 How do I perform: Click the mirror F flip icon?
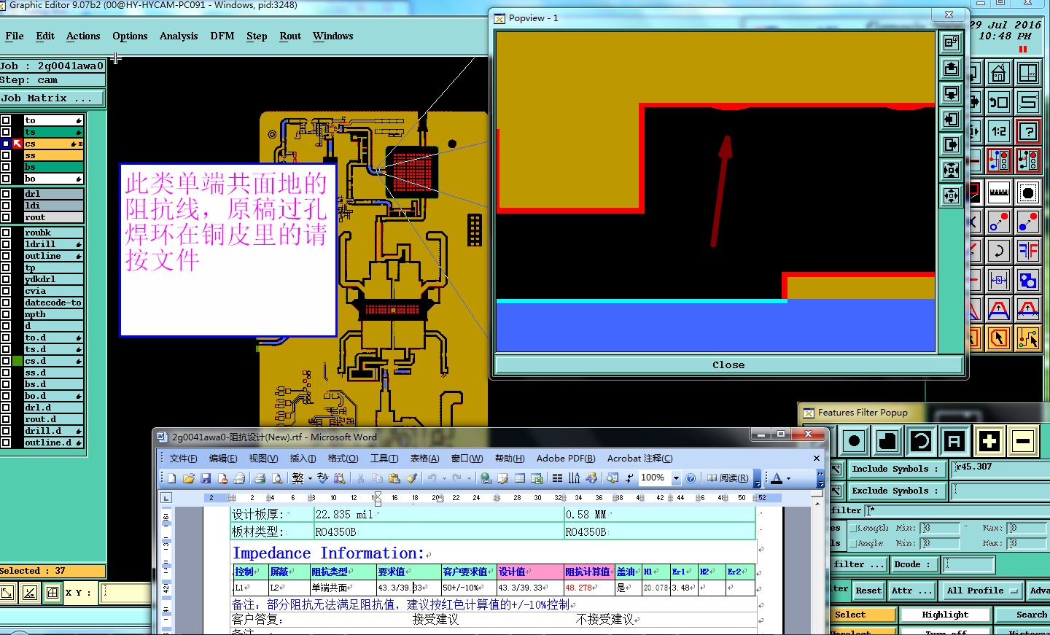(1028, 251)
